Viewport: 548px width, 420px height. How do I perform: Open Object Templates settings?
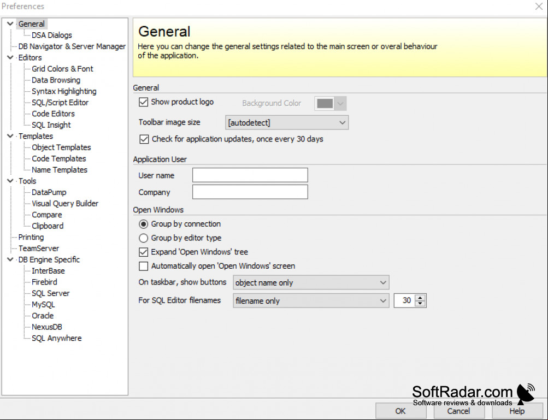pyautogui.click(x=61, y=147)
